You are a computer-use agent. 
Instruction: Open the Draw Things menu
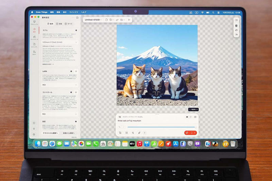pyautogui.click(x=41, y=12)
